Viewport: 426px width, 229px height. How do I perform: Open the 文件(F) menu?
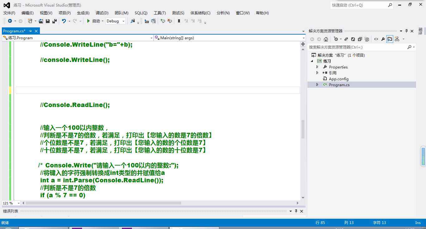point(9,13)
